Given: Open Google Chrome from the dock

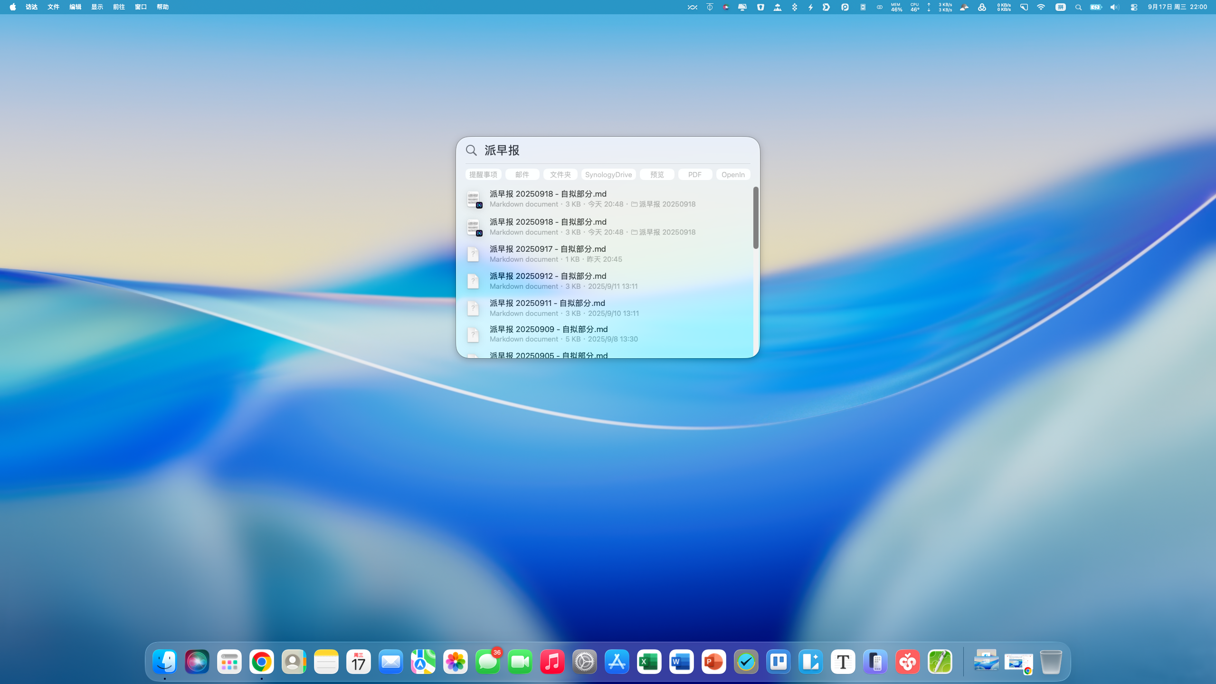Looking at the screenshot, I should [x=261, y=662].
